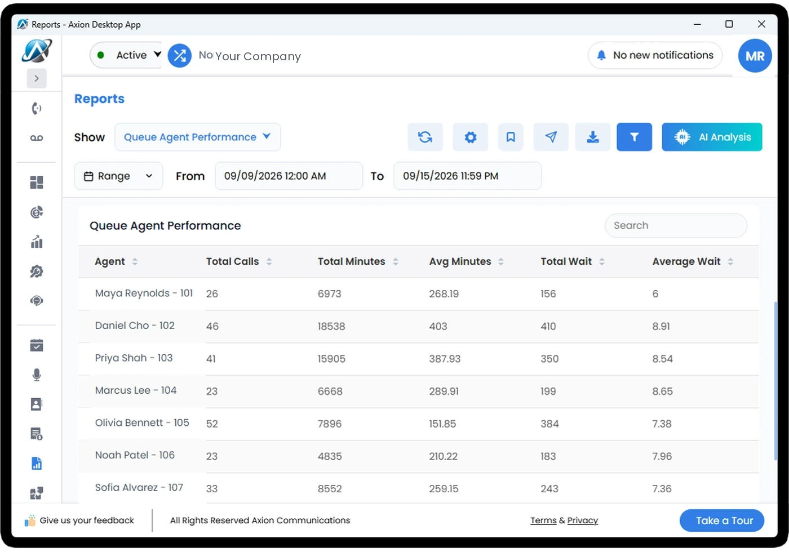Click the Axion logo in the sidebar
Image resolution: width=789 pixels, height=552 pixels.
coord(37,51)
